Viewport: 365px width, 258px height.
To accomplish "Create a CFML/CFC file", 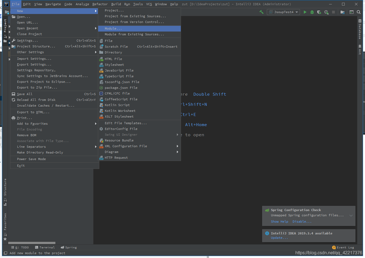I will pyautogui.click(x=140, y=93).
